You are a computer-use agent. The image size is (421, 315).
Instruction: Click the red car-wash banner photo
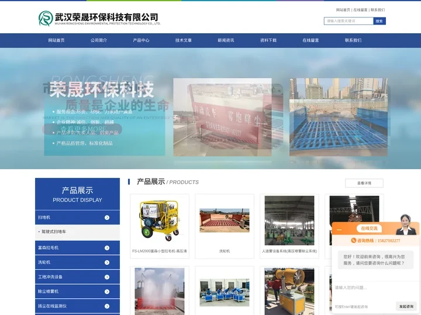pyautogui.click(x=222, y=117)
